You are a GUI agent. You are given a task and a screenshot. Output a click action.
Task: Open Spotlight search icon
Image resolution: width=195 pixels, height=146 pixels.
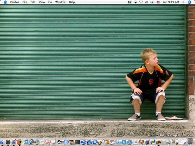(x=189, y=2)
